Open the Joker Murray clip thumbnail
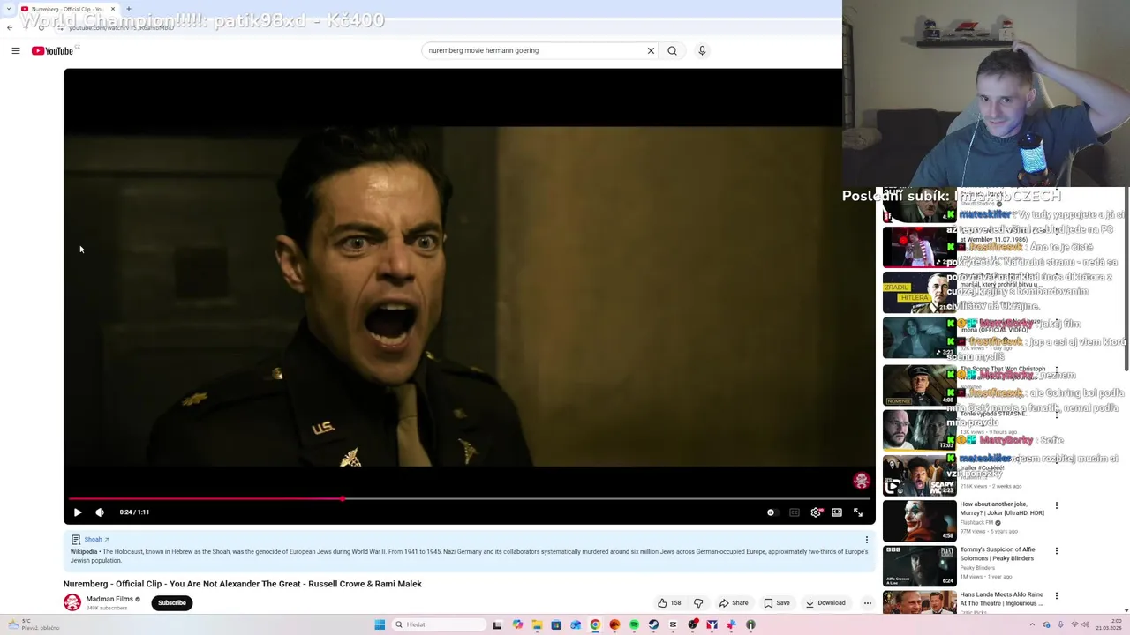The image size is (1130, 635). (919, 520)
